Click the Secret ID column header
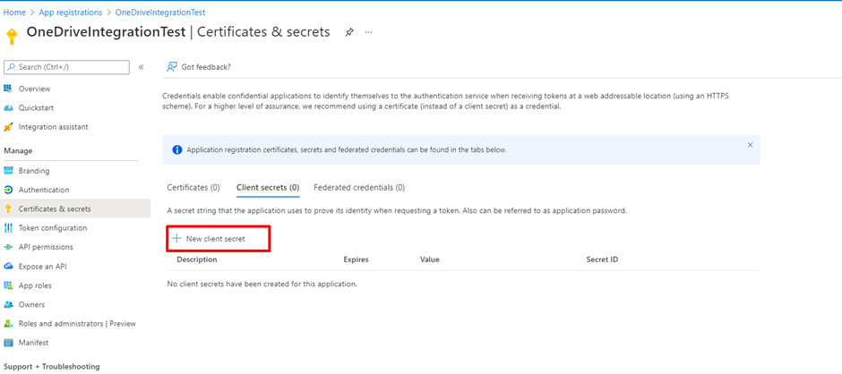This screenshot has width=842, height=374. [x=602, y=259]
